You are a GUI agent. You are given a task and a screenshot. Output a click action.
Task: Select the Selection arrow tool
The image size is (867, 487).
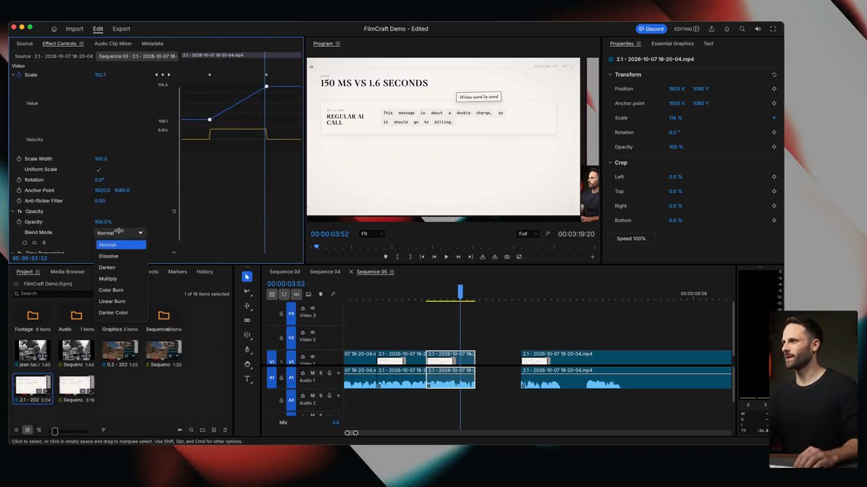tap(247, 277)
